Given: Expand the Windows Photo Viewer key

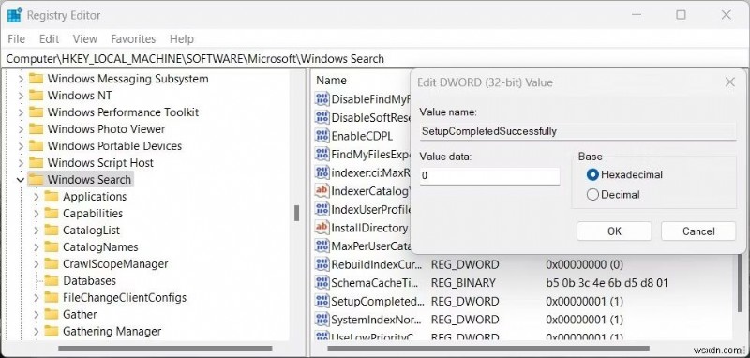Looking at the screenshot, I should coord(21,129).
